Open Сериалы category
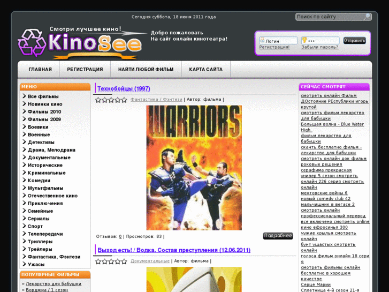389x292 pixels. (39, 219)
